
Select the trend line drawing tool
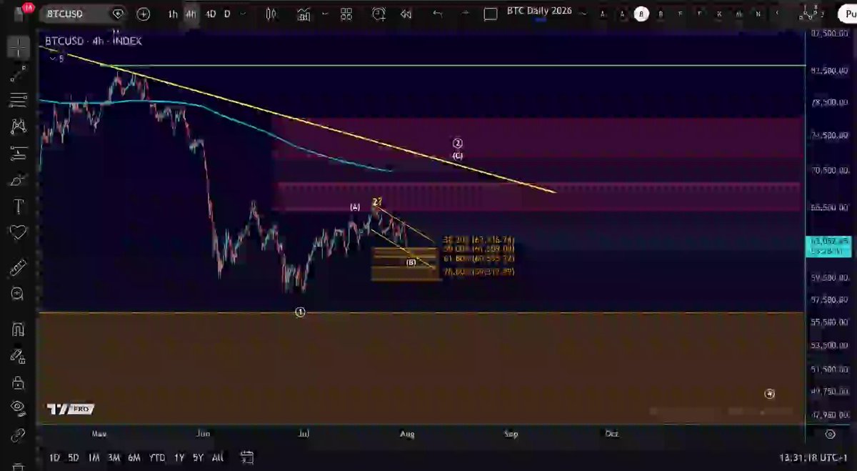[x=19, y=74]
